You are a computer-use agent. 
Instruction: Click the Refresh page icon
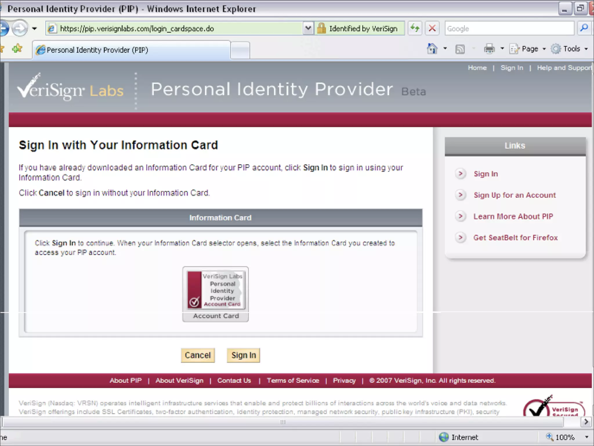pos(415,28)
